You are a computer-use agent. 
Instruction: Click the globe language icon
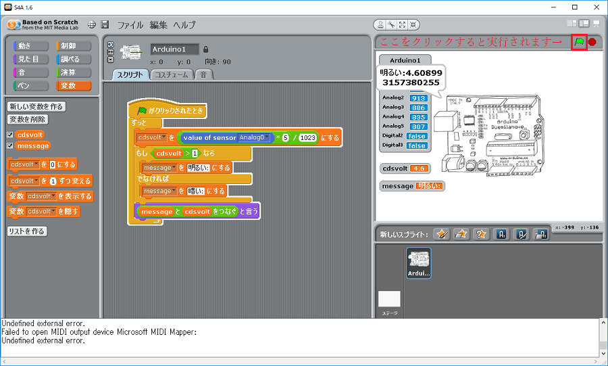[91, 25]
